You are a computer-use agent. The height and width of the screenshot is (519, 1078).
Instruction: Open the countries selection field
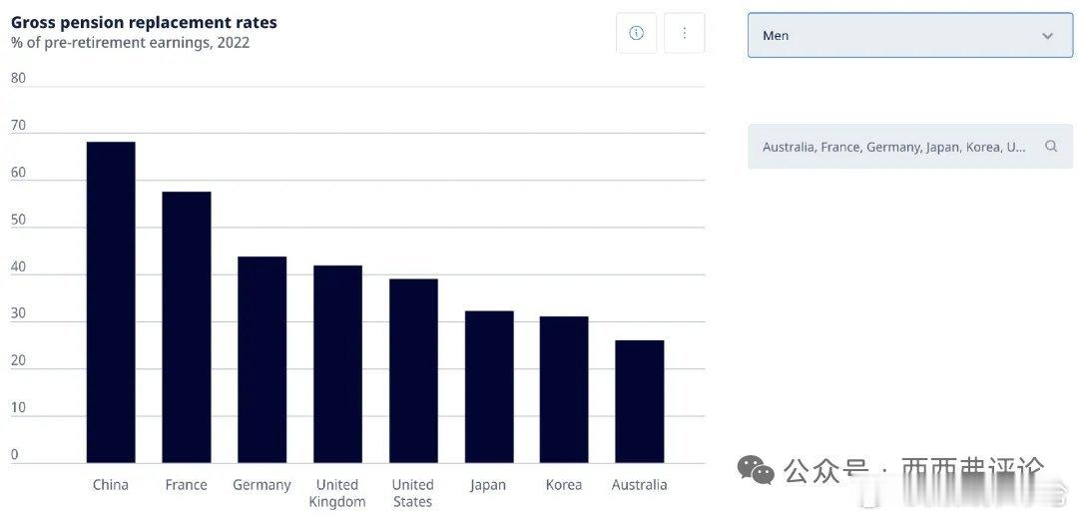(910, 147)
